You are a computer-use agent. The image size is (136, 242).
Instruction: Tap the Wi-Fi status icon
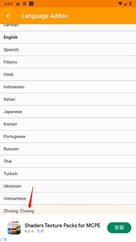click(120, 4)
